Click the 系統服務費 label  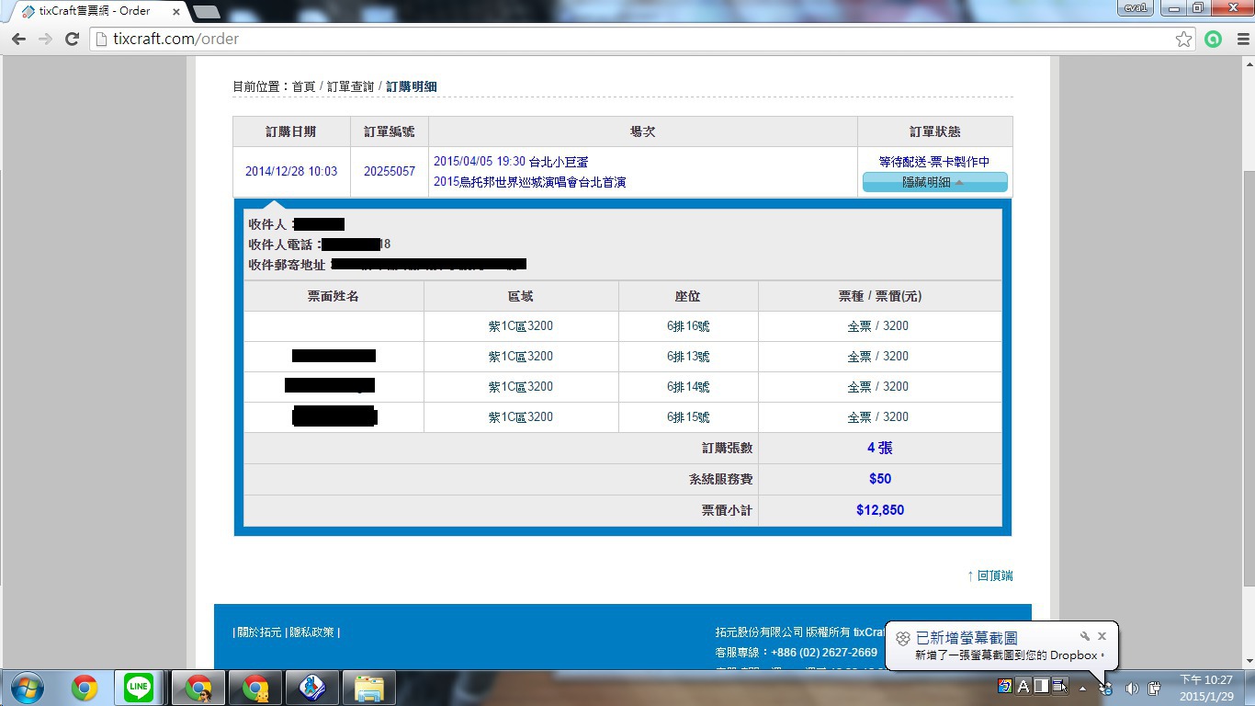click(x=721, y=479)
